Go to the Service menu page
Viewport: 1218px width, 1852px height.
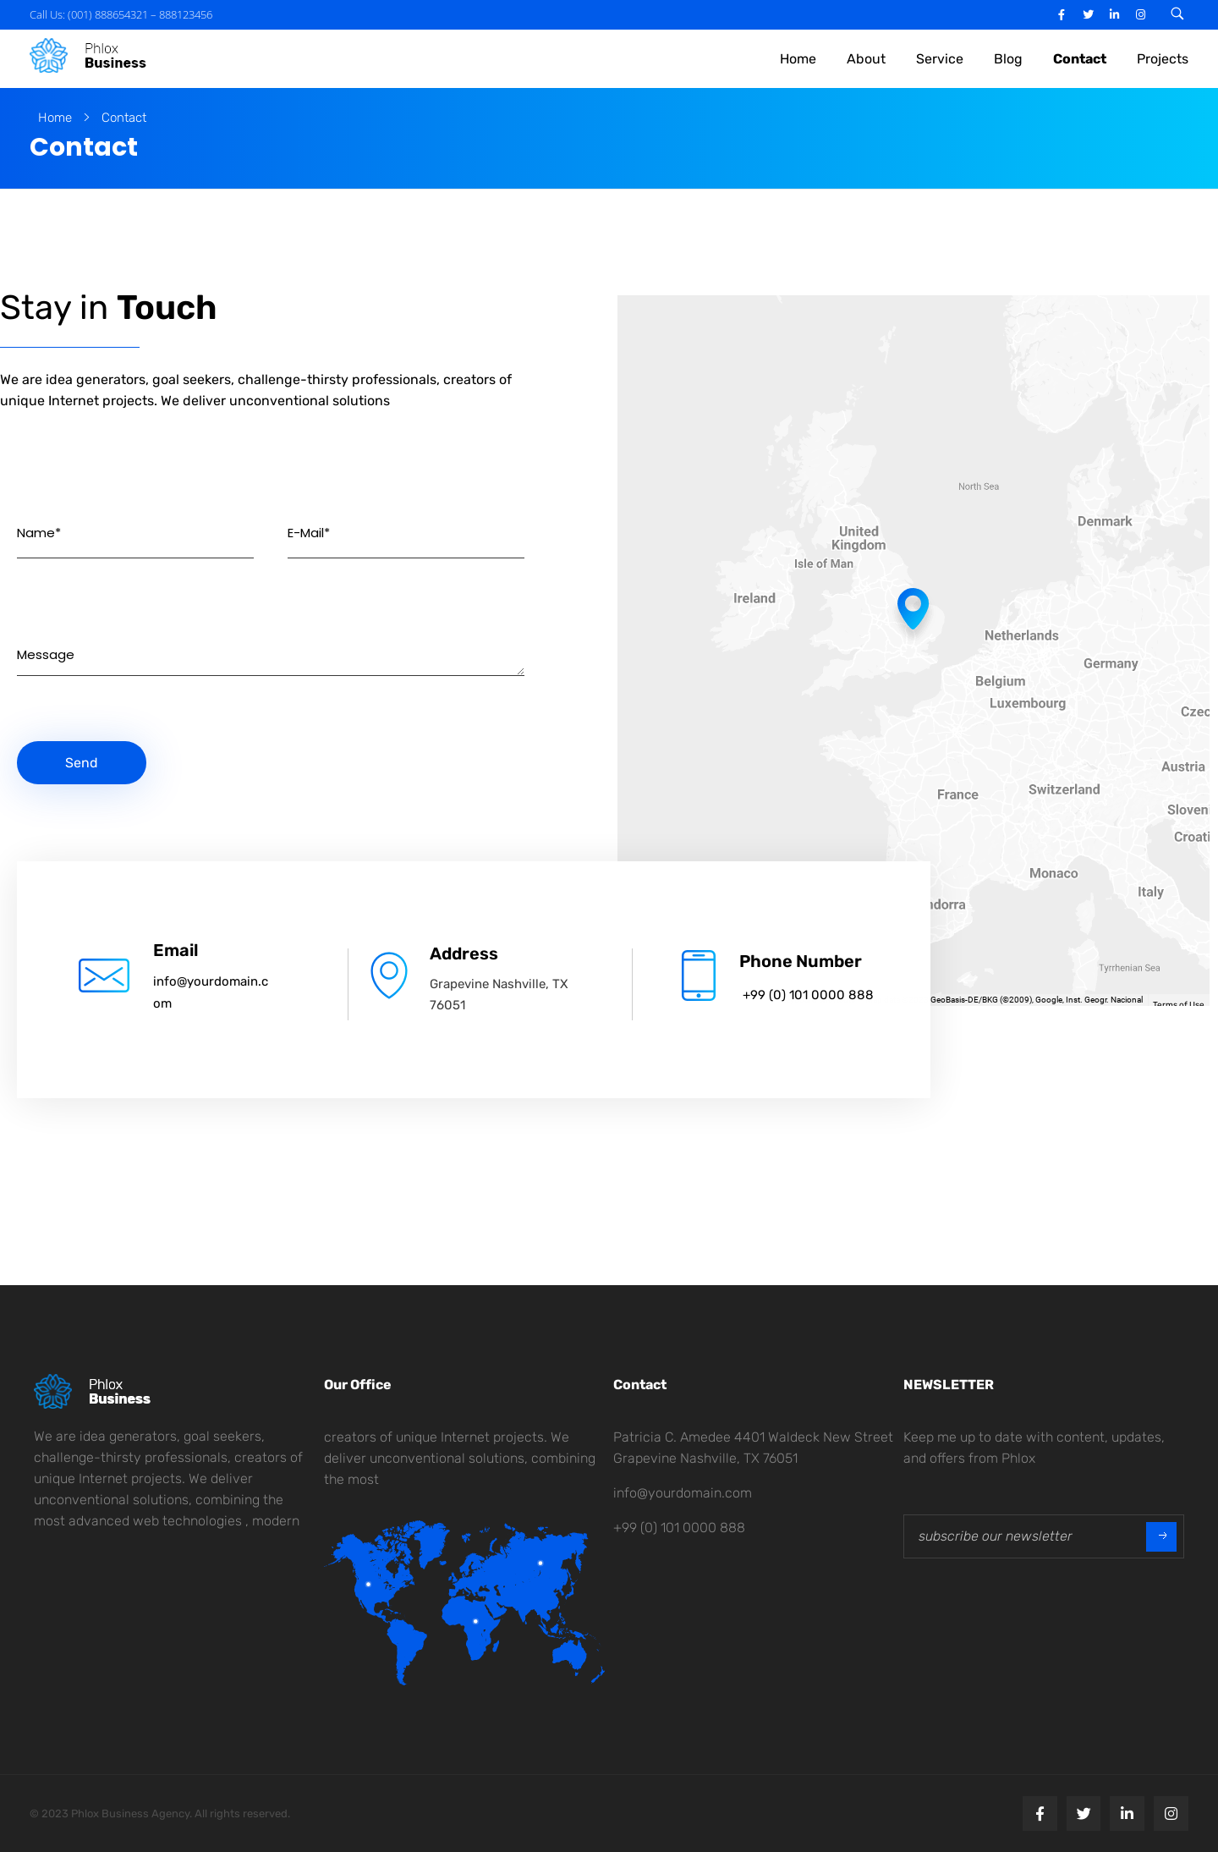click(x=939, y=58)
